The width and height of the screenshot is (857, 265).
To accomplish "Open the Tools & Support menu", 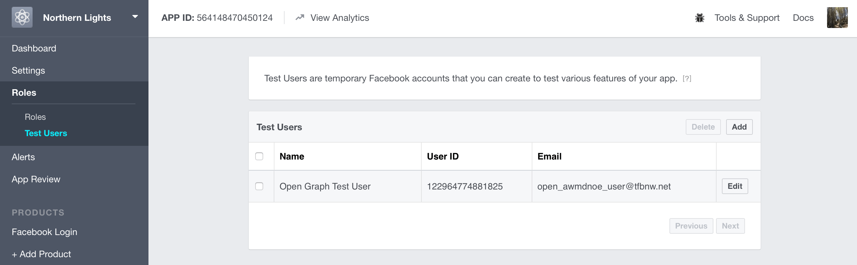I will click(747, 18).
